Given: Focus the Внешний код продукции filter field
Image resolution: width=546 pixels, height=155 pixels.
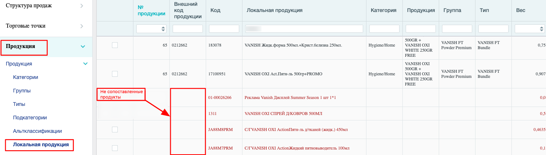Looking at the screenshot, I should point(188,29).
